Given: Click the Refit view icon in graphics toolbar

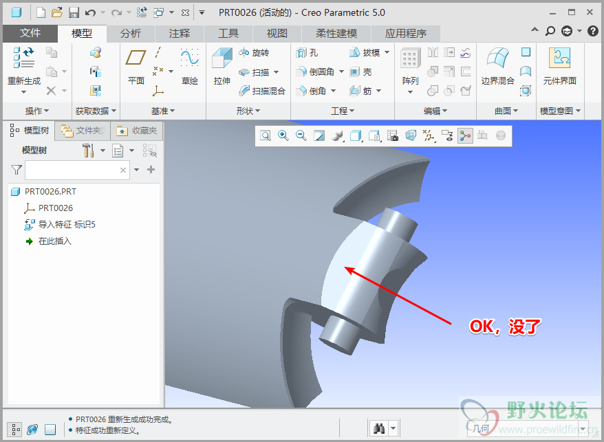Looking at the screenshot, I should pyautogui.click(x=266, y=135).
